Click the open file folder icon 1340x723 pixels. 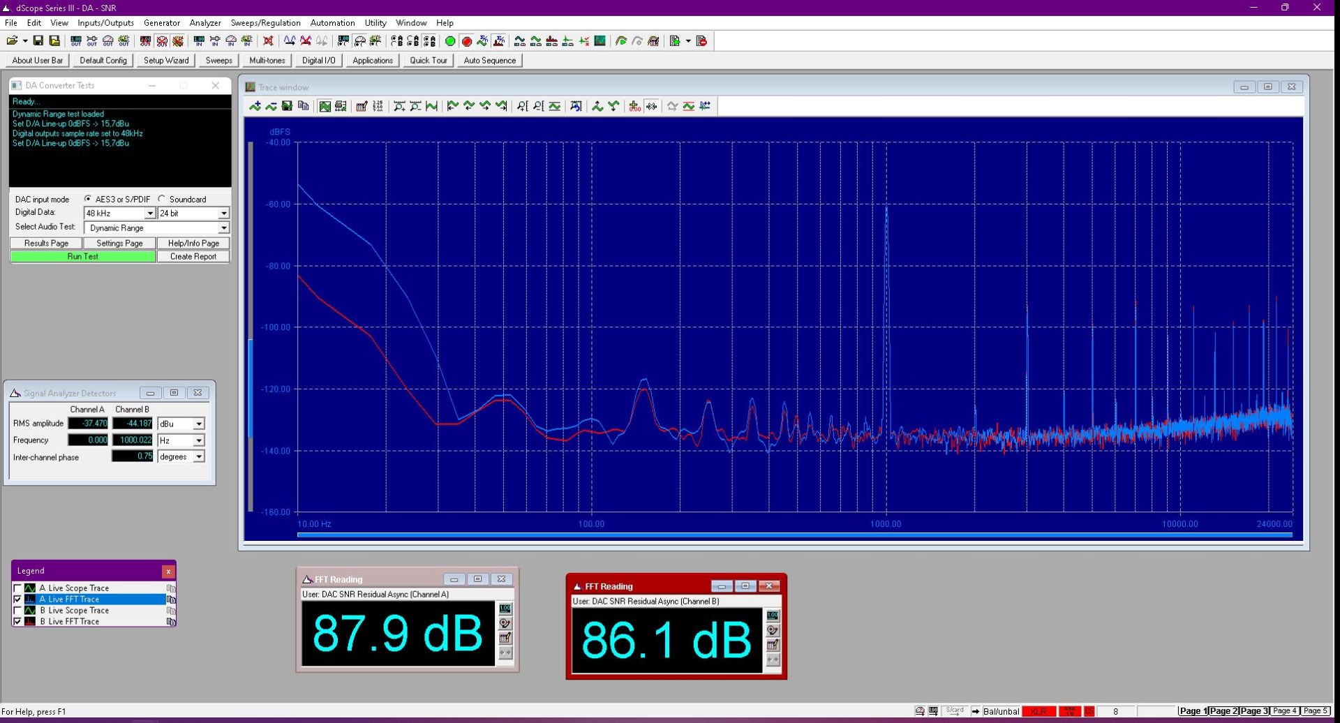tap(13, 41)
